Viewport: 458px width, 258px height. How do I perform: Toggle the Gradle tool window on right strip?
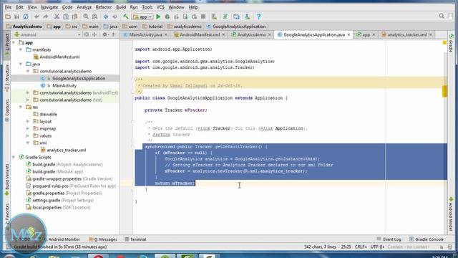451,43
